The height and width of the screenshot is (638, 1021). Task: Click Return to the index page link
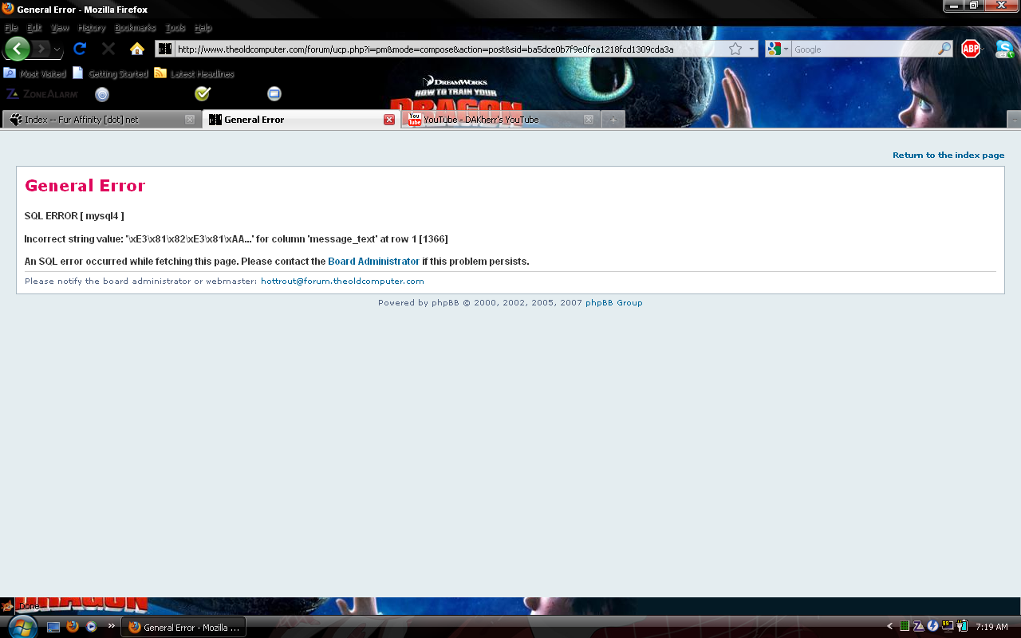[x=948, y=156]
